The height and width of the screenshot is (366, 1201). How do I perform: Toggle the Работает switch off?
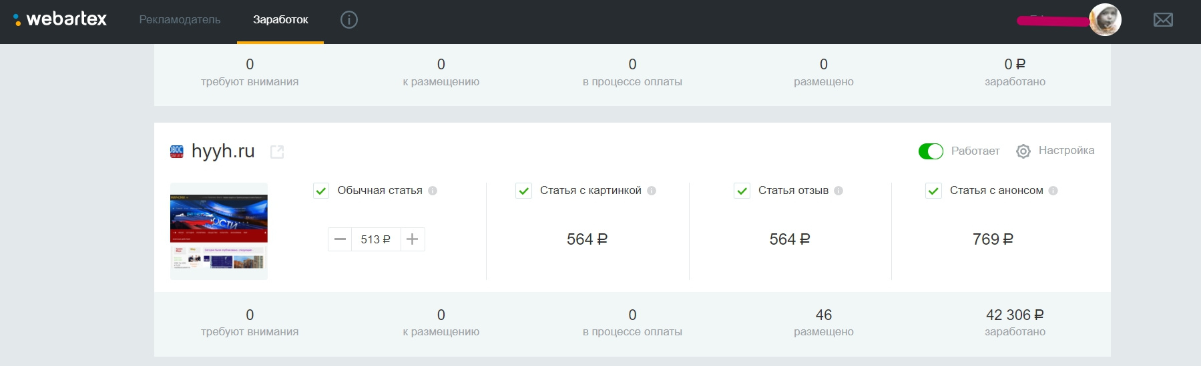(x=931, y=151)
